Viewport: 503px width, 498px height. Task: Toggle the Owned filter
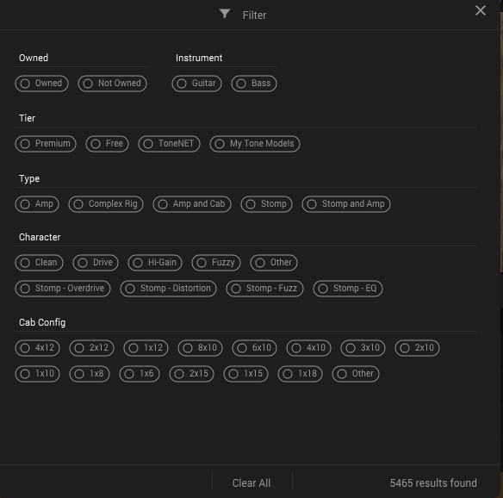(x=41, y=84)
